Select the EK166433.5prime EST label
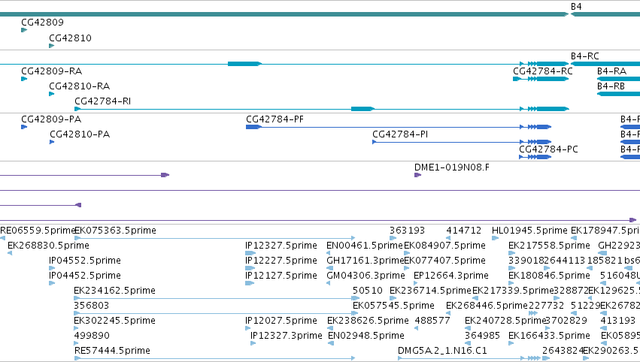The width and height of the screenshot is (640, 362). click(x=549, y=336)
